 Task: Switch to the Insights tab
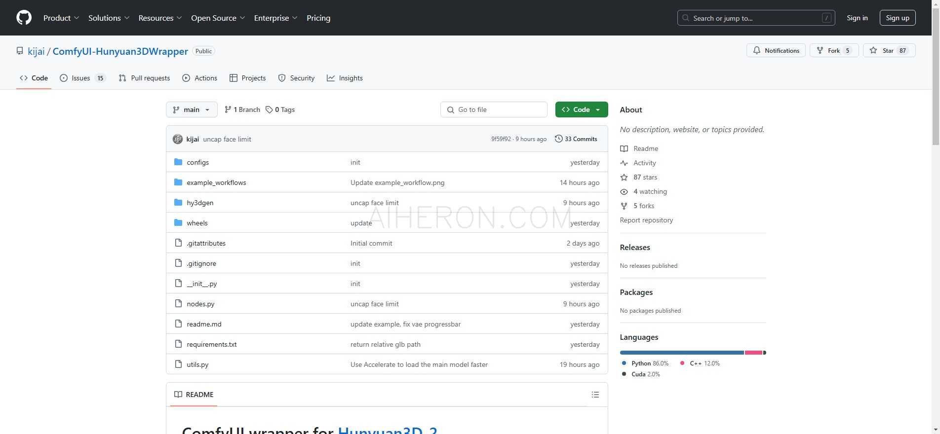[x=345, y=78]
